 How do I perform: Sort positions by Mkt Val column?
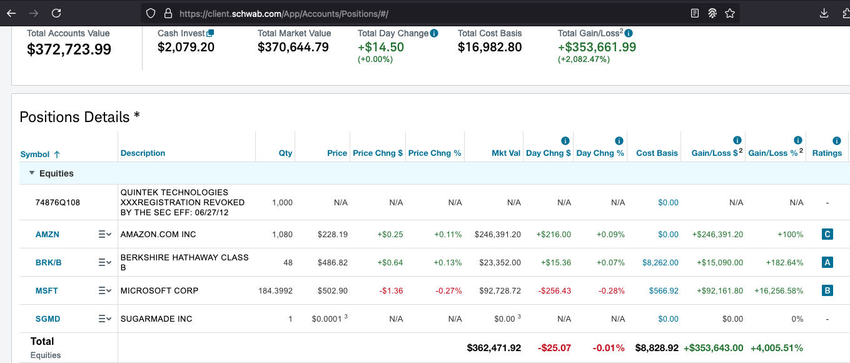(x=506, y=153)
